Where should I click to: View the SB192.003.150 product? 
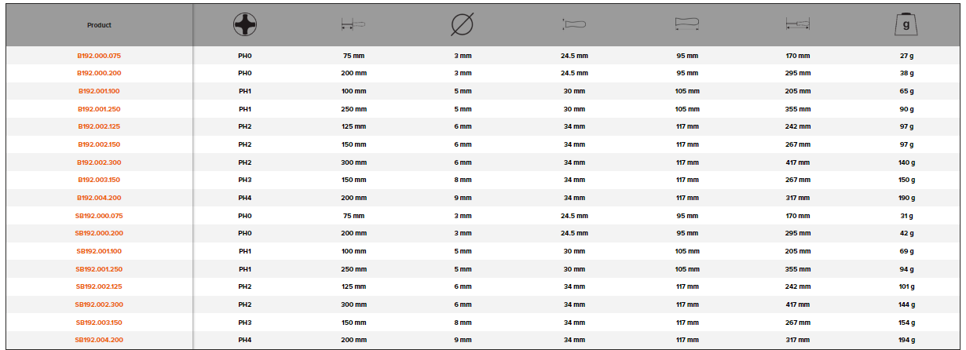(x=99, y=323)
